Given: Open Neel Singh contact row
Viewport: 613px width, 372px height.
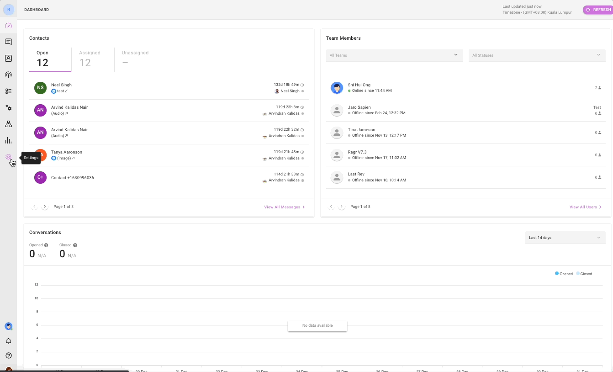Looking at the screenshot, I should click(x=169, y=88).
